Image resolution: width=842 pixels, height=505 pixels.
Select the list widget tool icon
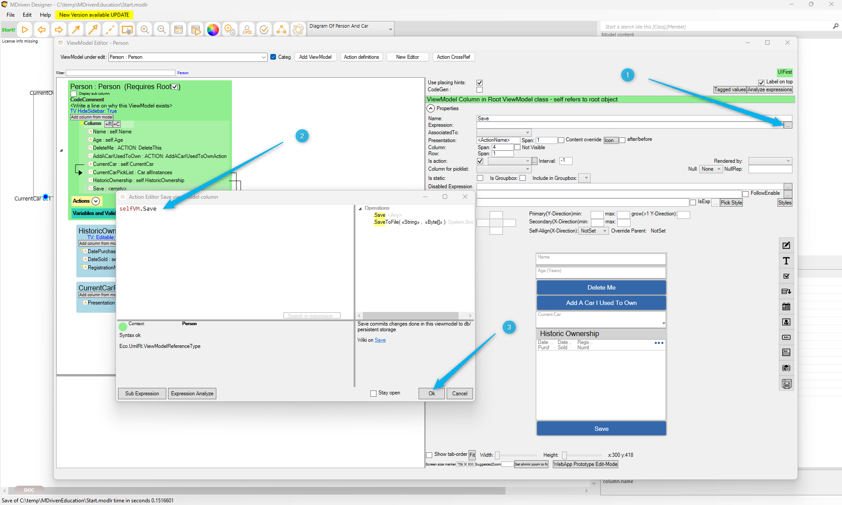(786, 352)
